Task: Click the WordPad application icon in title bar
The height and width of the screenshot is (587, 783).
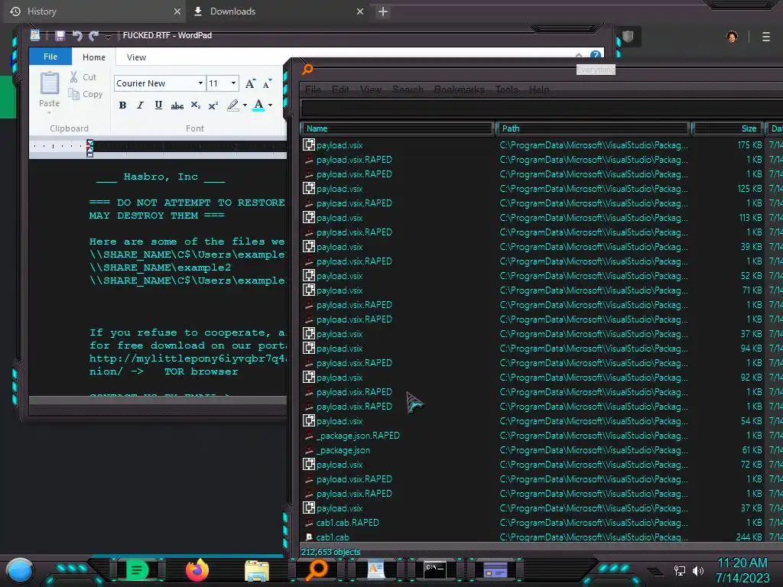Action: tap(35, 35)
